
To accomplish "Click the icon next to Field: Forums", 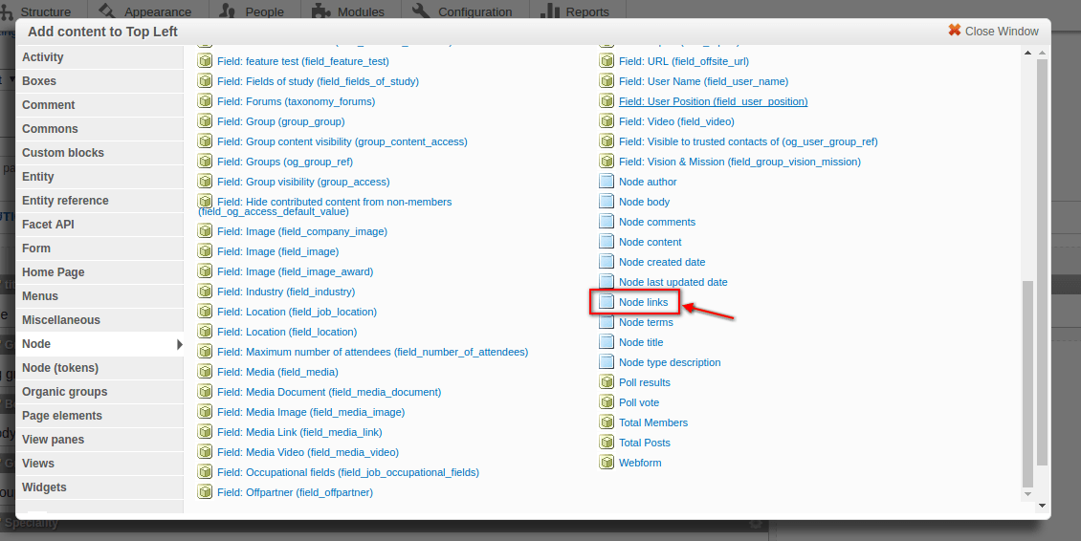I will click(x=205, y=101).
